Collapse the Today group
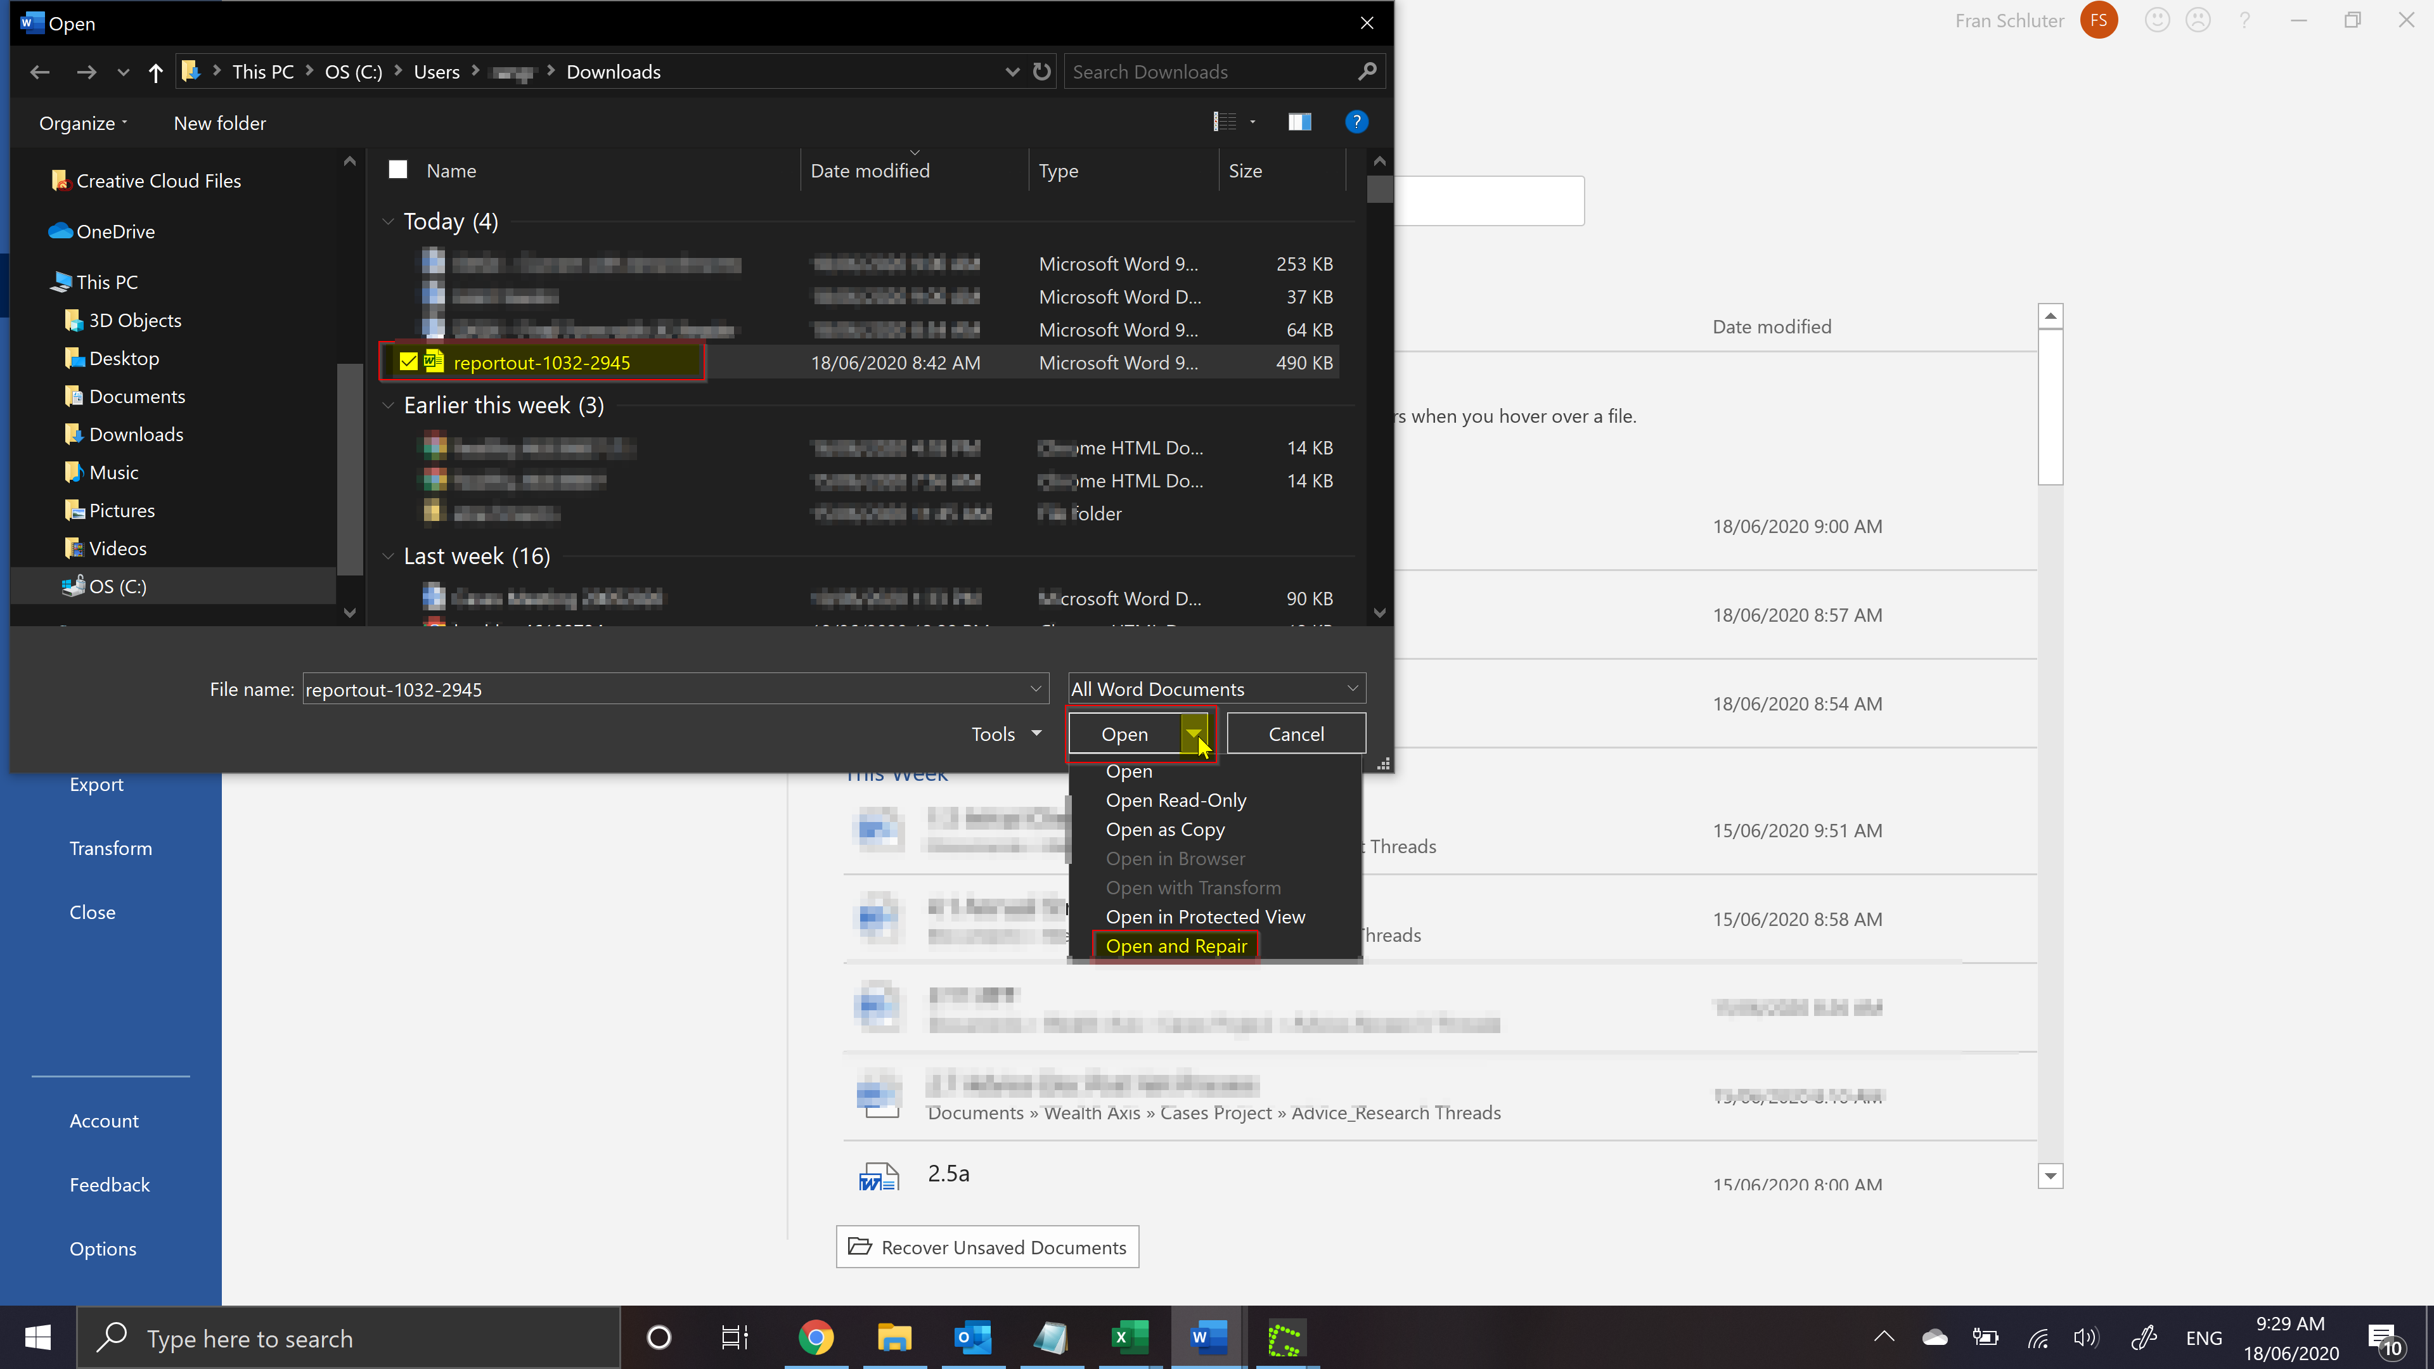The height and width of the screenshot is (1369, 2434). click(x=387, y=221)
